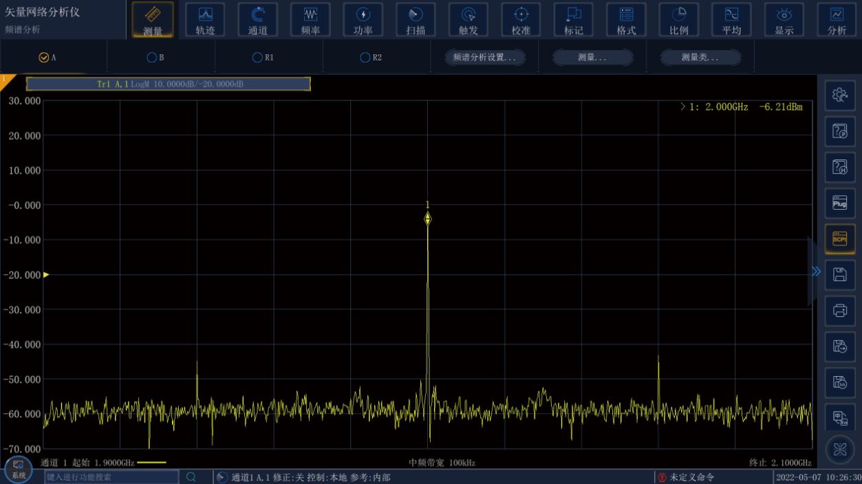Open the 触发 (Trigger) toolbar icon
862x484 pixels.
(468, 20)
